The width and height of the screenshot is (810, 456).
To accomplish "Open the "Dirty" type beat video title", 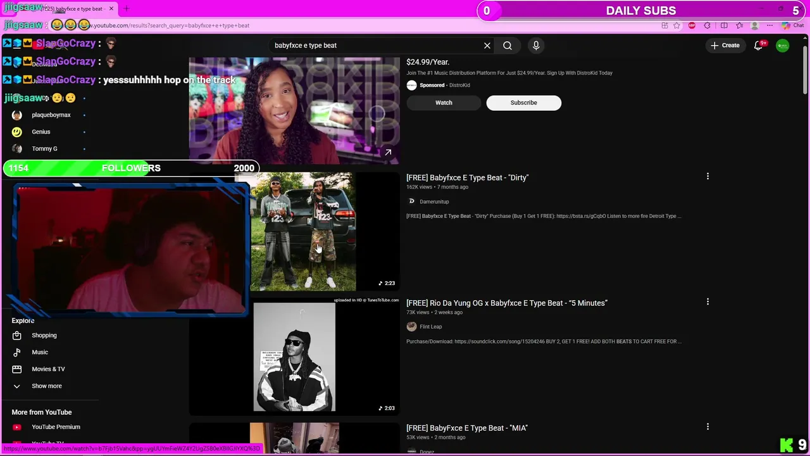I will point(468,178).
